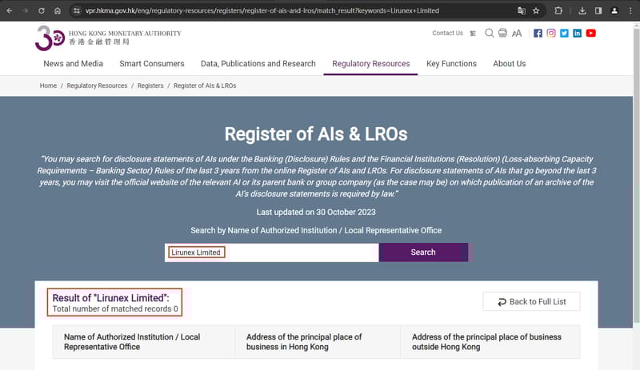Viewport: 640px width, 370px height.
Task: Go to Home breadcrumb
Action: coord(48,86)
